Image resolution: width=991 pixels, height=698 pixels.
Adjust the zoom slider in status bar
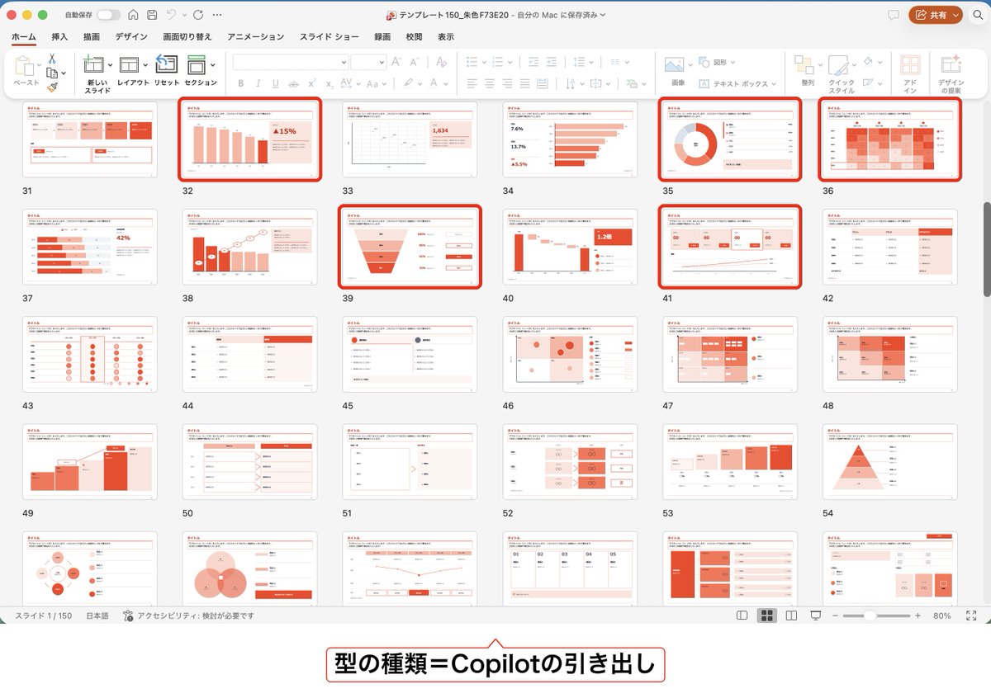[876, 615]
